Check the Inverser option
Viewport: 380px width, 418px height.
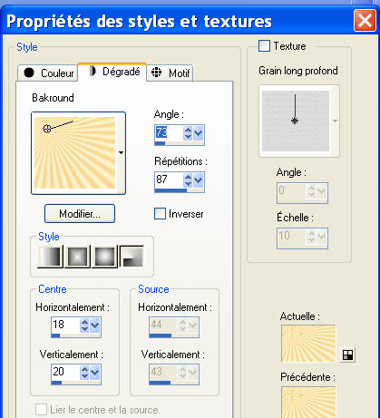[160, 214]
